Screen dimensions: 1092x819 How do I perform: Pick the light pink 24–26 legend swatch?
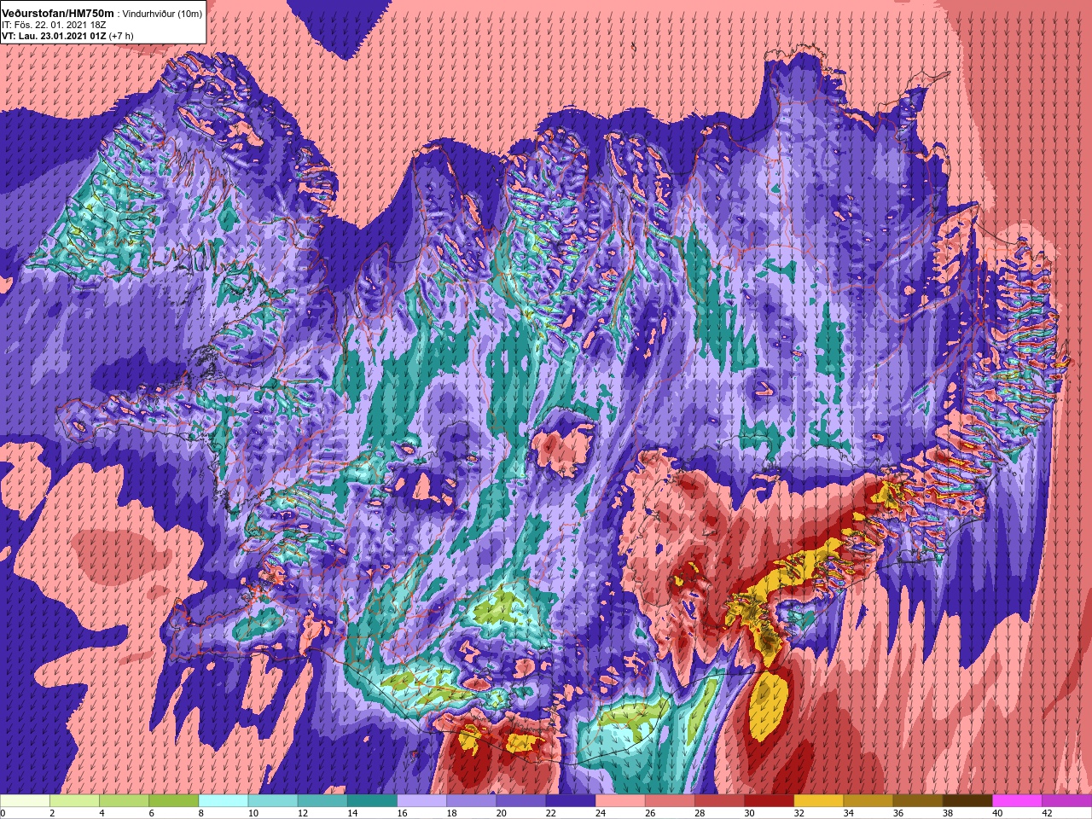[620, 801]
